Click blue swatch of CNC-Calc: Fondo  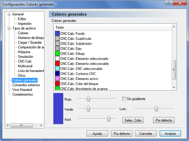57,33
